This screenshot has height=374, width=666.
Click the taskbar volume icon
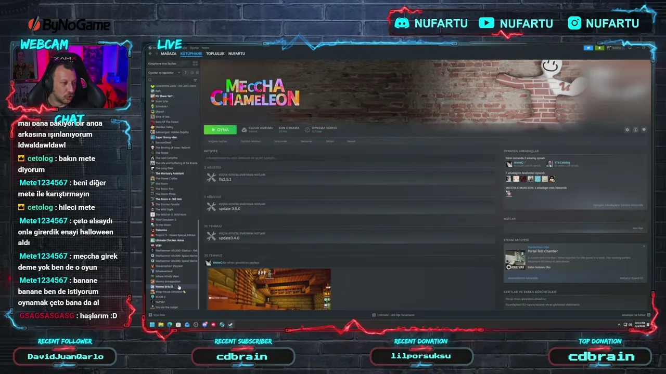(630, 325)
